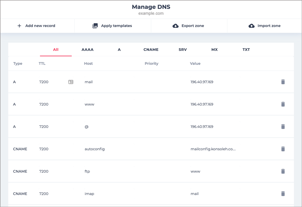
Task: Open the record details icon beside mail entry
Action: coord(71,82)
